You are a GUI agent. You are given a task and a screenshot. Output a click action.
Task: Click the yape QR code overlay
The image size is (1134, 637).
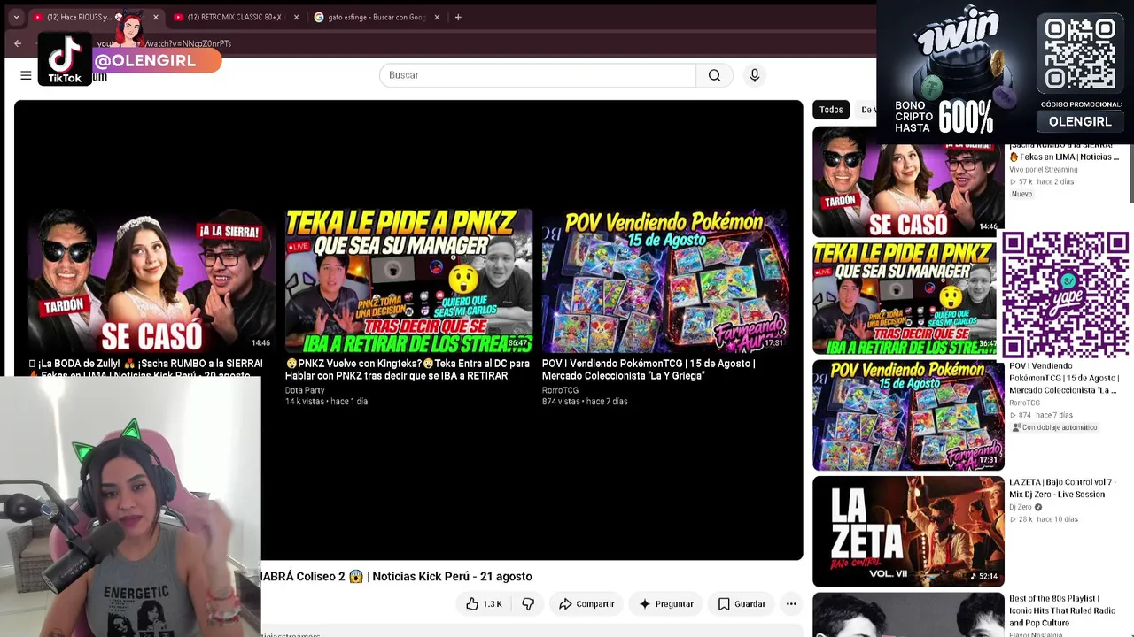1066,295
